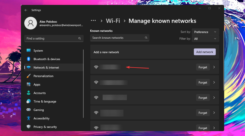The width and height of the screenshot is (245, 136).
Task: Open Time & language settings
Action: pyautogui.click(x=54, y=101)
